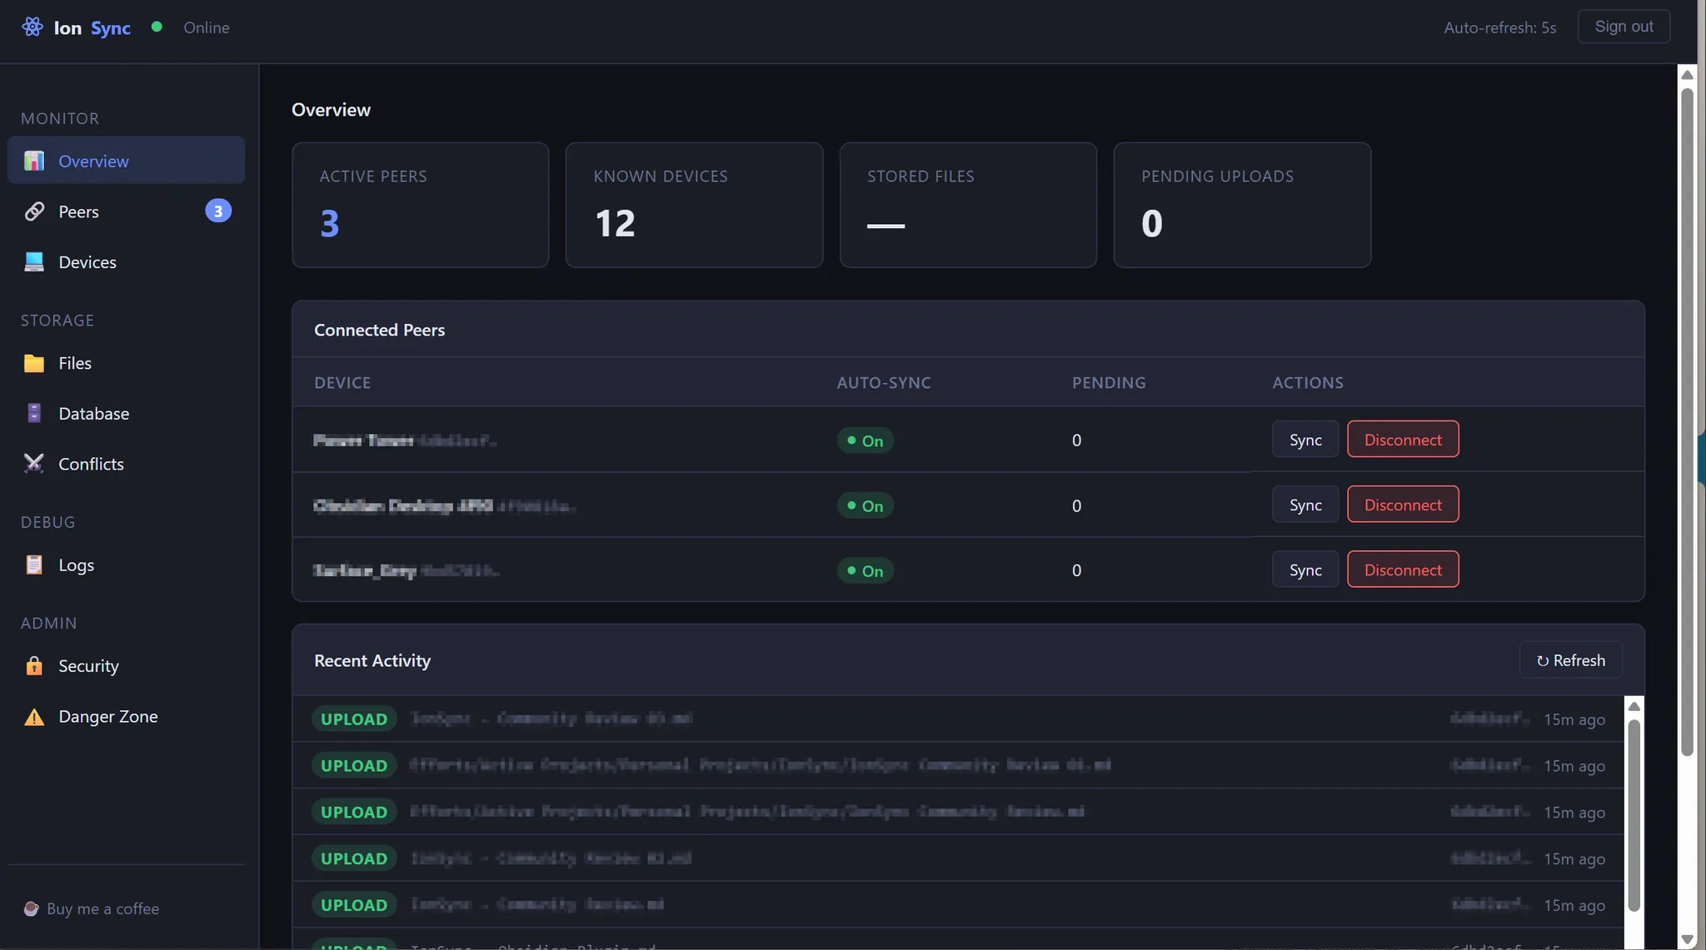Click the Sign out button
1706x950 pixels.
point(1624,27)
